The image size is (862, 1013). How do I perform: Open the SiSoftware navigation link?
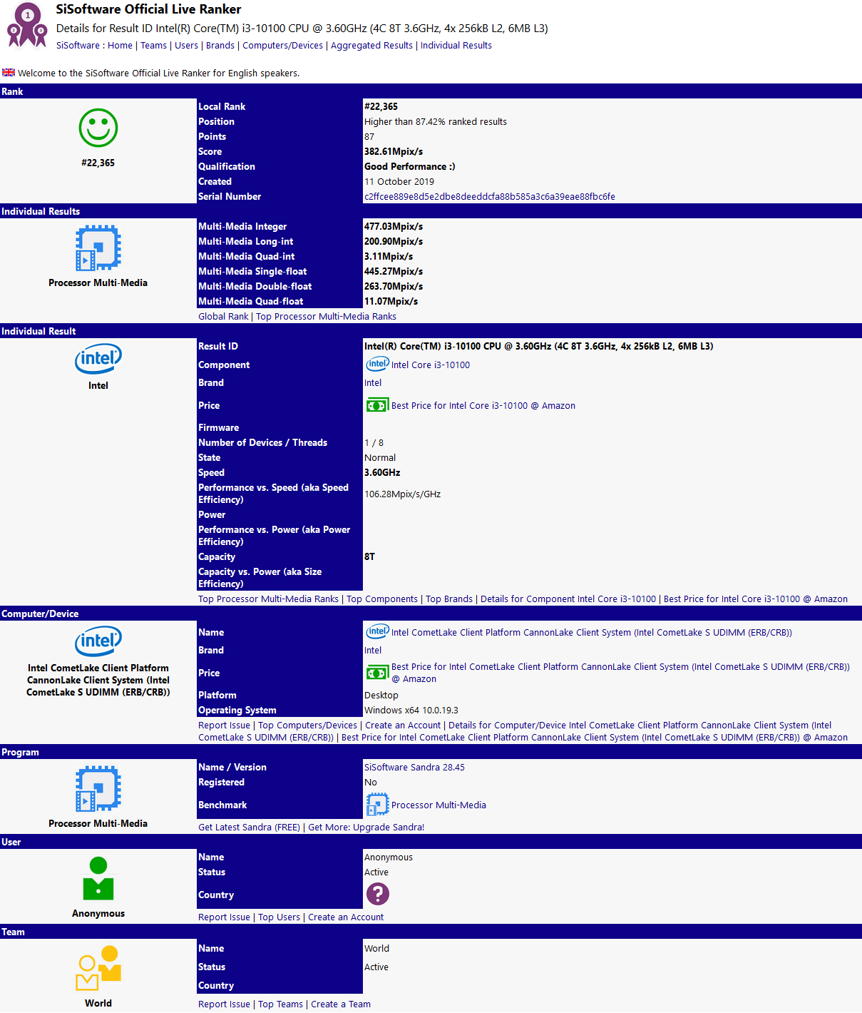tap(78, 46)
